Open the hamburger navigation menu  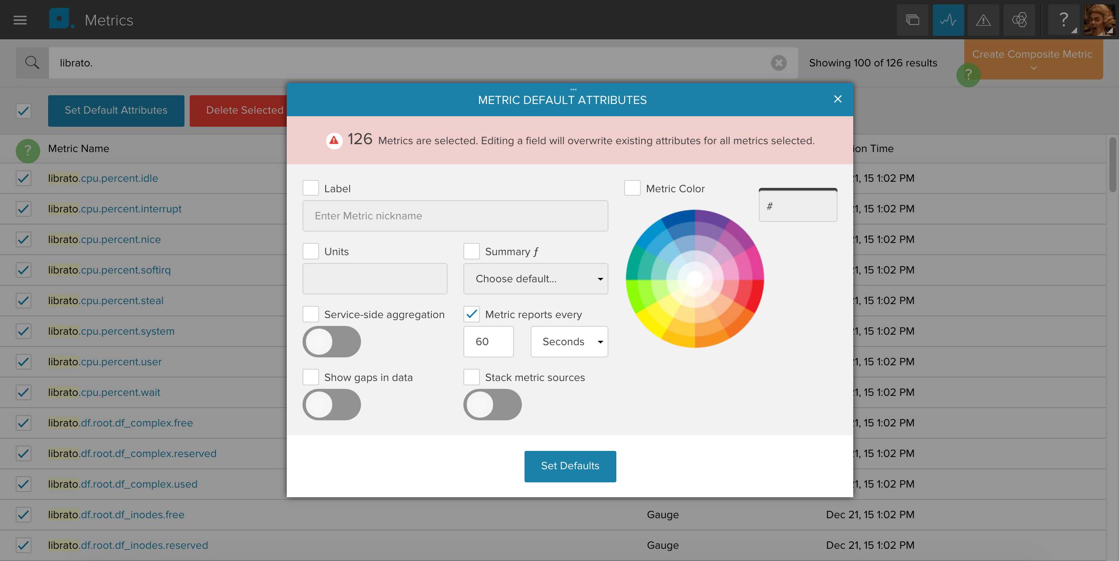coord(20,20)
